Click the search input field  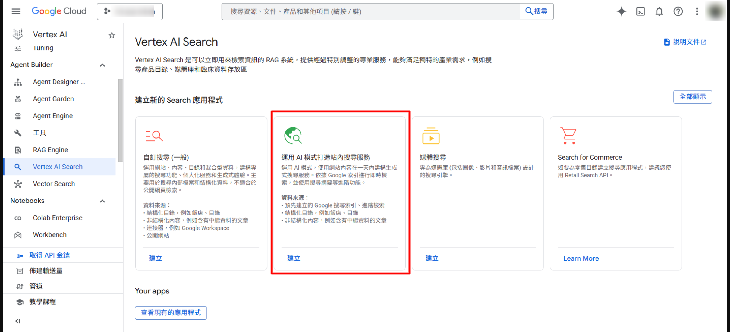point(371,11)
